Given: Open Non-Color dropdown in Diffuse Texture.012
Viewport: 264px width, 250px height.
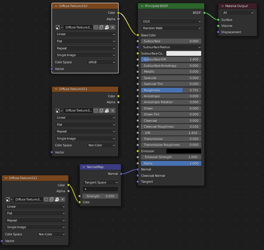Looking at the screenshot, I should (x=51, y=234).
